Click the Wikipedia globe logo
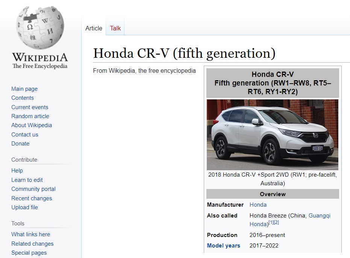 click(40, 28)
